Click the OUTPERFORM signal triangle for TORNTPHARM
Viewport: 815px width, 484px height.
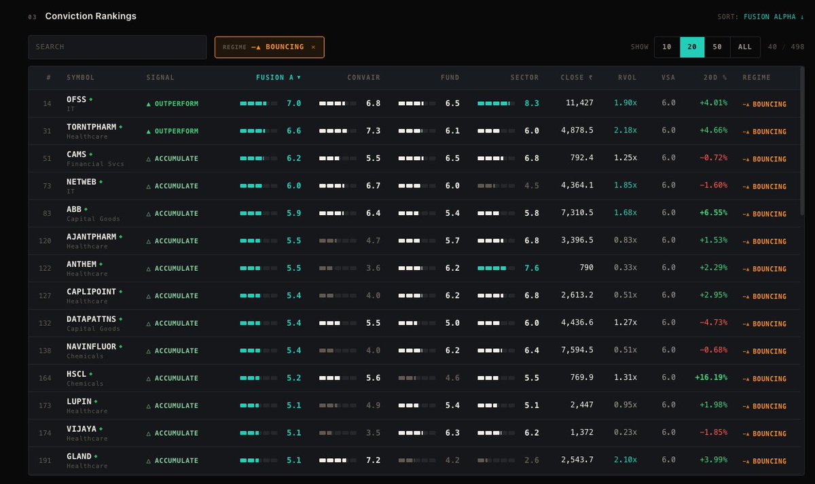[149, 131]
